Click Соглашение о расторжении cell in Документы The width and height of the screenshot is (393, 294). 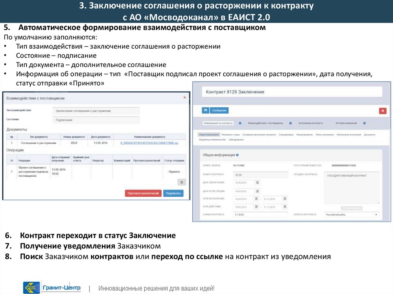39,143
